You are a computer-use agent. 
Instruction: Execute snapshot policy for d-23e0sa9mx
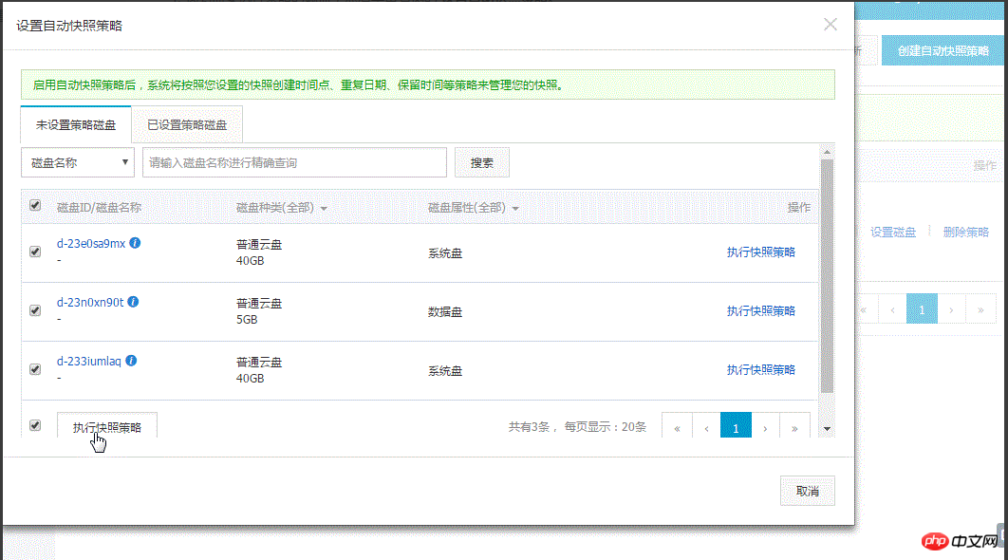761,252
